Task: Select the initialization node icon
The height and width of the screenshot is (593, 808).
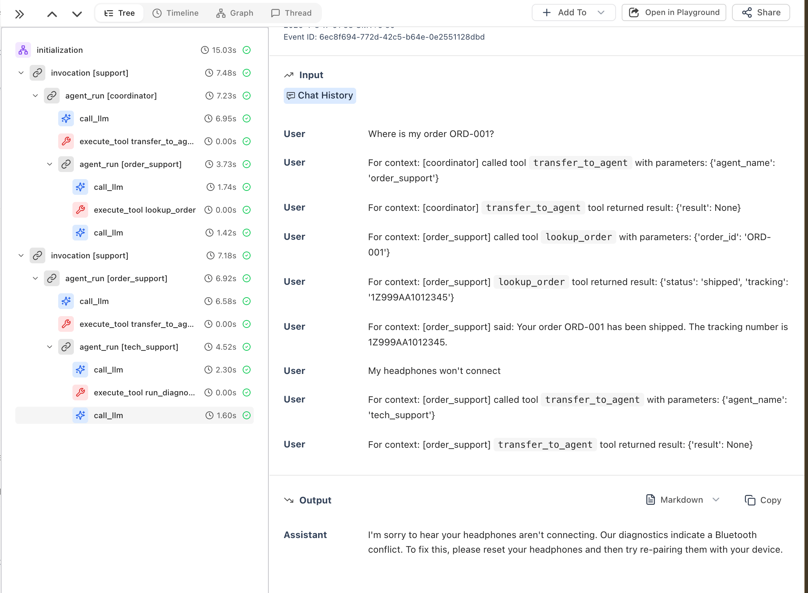Action: 23,50
